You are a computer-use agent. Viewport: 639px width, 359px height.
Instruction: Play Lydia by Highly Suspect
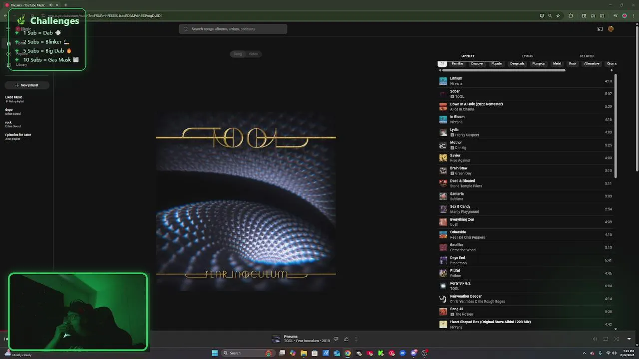526,132
